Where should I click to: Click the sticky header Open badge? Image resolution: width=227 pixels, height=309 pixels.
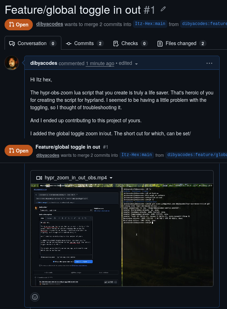[19, 150]
